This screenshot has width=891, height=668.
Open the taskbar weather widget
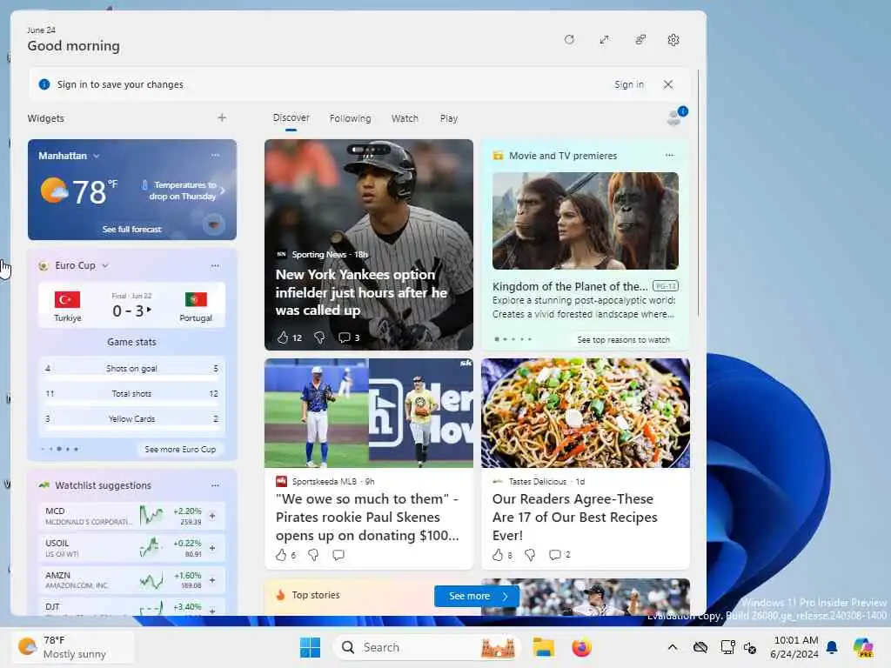point(73,647)
